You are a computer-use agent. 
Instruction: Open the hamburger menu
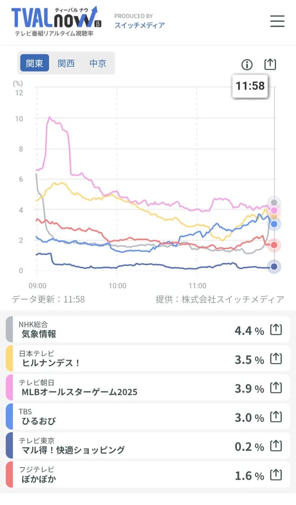click(x=277, y=21)
